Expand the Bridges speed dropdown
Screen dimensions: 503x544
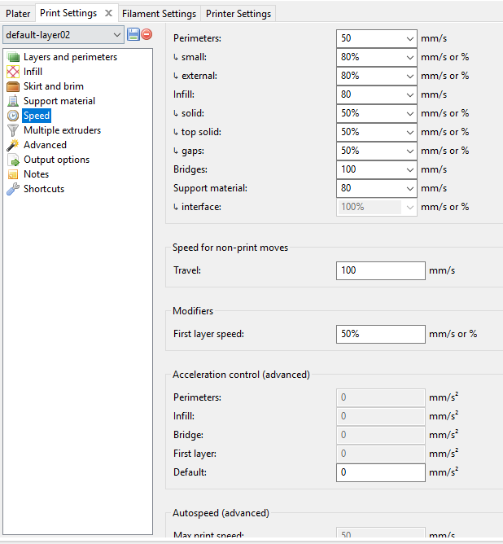[409, 169]
